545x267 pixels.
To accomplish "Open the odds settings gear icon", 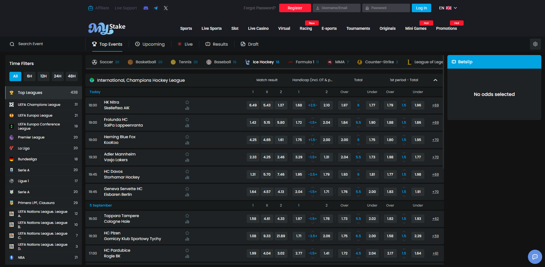I will (535, 44).
